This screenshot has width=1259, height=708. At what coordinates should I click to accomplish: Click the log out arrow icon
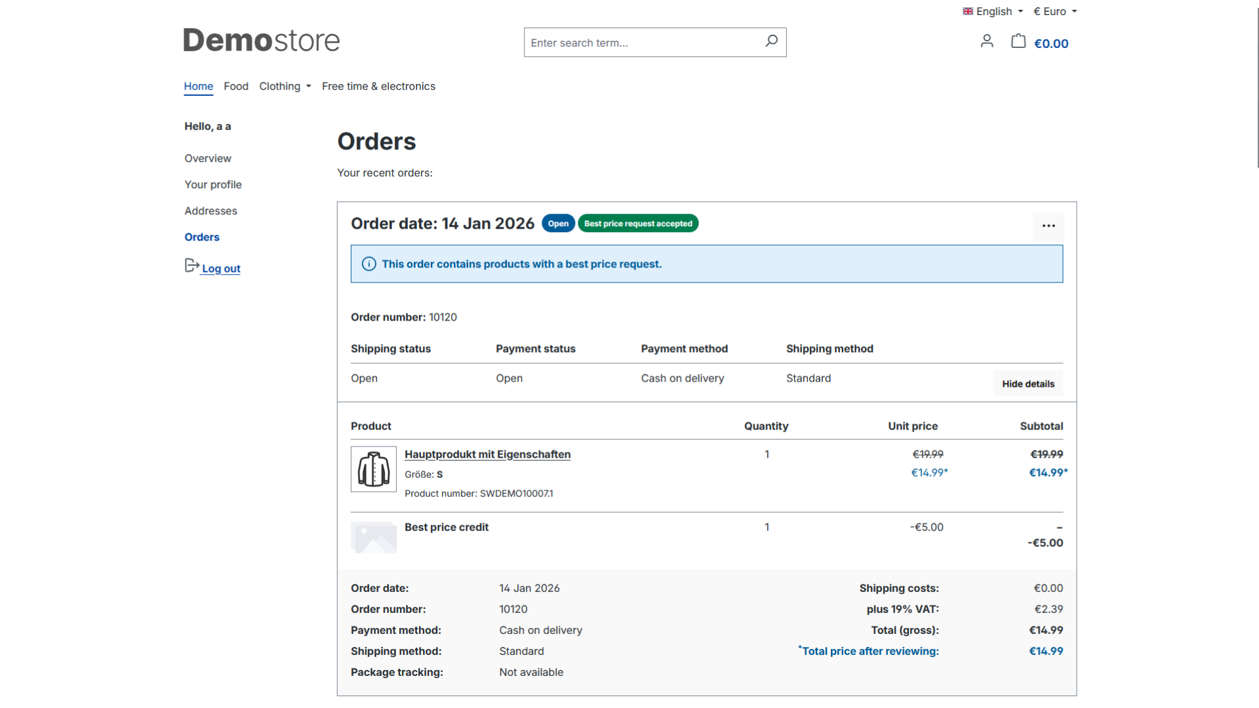pyautogui.click(x=191, y=265)
